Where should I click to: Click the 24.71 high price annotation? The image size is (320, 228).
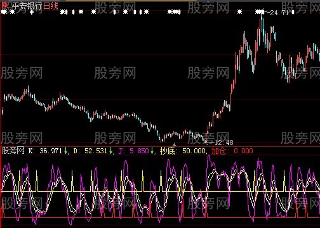279,13
